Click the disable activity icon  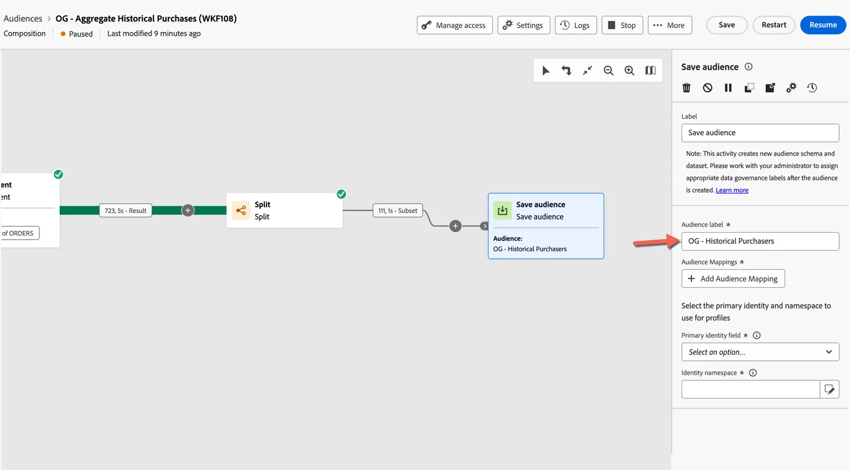click(707, 88)
